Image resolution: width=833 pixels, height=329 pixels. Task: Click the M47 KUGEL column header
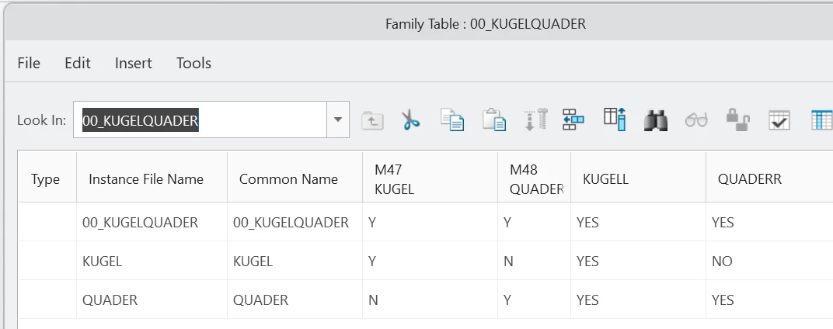point(430,177)
